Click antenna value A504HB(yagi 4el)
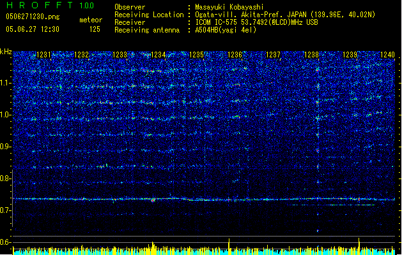The width and height of the screenshot is (402, 255). [x=226, y=30]
